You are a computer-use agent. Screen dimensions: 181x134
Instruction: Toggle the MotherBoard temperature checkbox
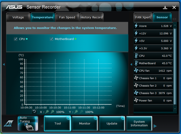point(52,39)
